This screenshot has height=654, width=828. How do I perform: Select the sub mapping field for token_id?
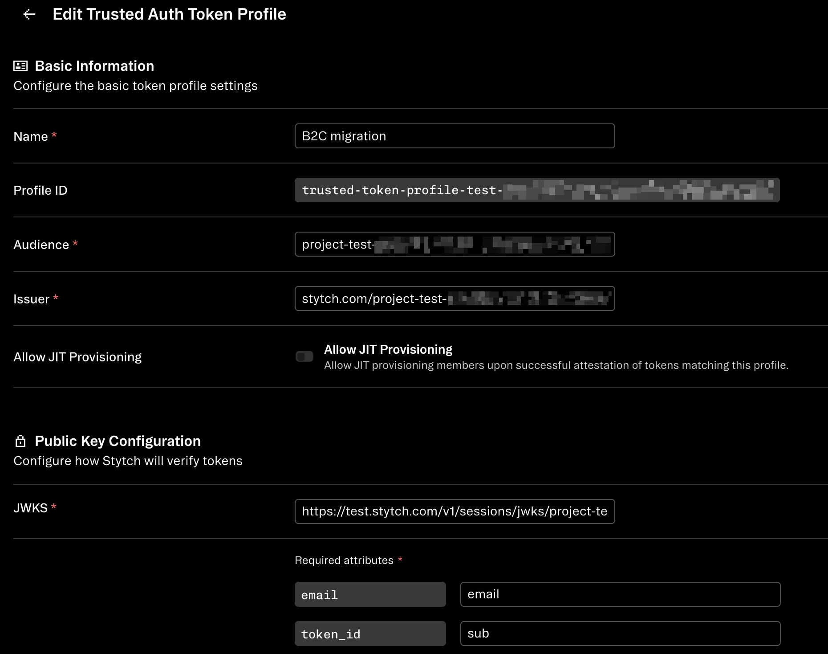[x=620, y=633]
